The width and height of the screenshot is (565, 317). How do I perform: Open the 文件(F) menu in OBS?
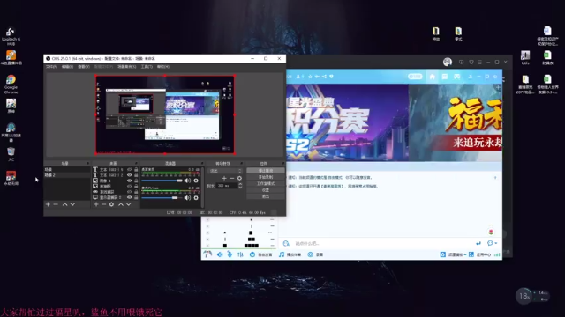pos(51,67)
